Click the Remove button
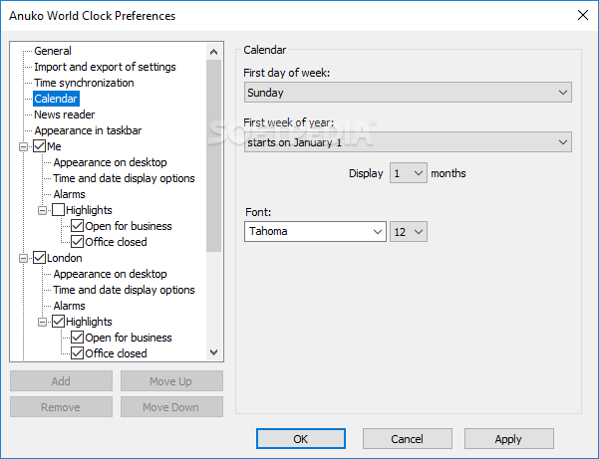Image resolution: width=599 pixels, height=459 pixels. click(61, 407)
